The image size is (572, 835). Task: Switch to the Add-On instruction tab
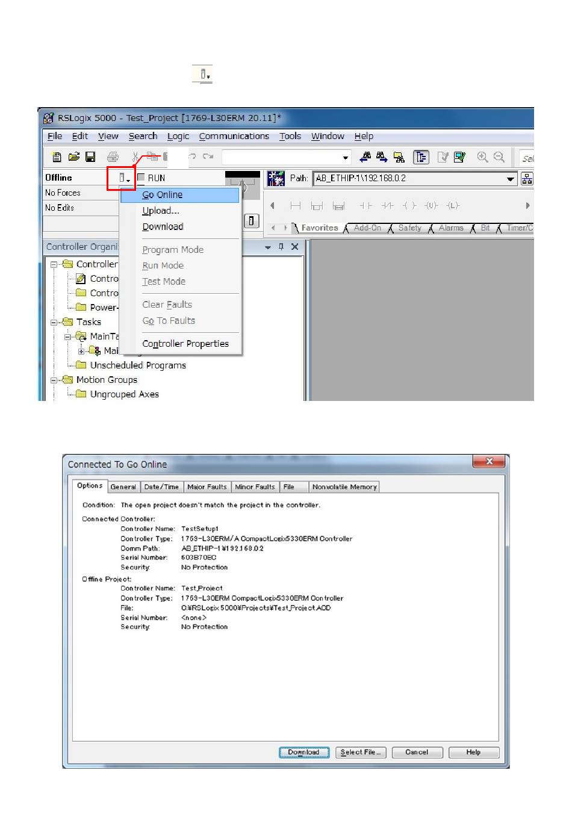pos(367,228)
